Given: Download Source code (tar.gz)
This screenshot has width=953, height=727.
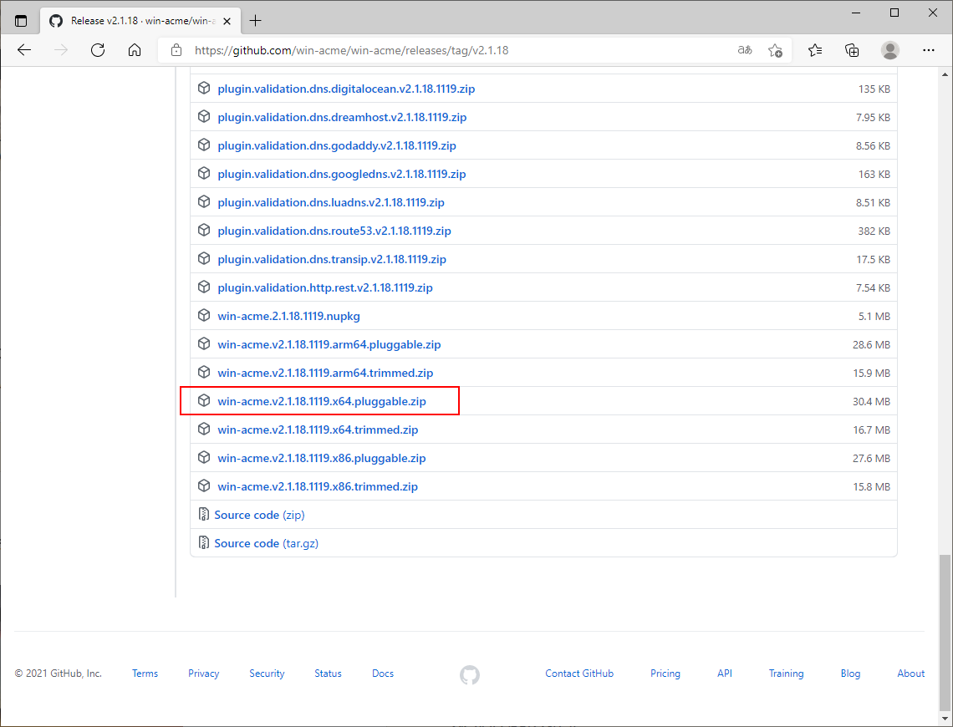Looking at the screenshot, I should coord(266,544).
